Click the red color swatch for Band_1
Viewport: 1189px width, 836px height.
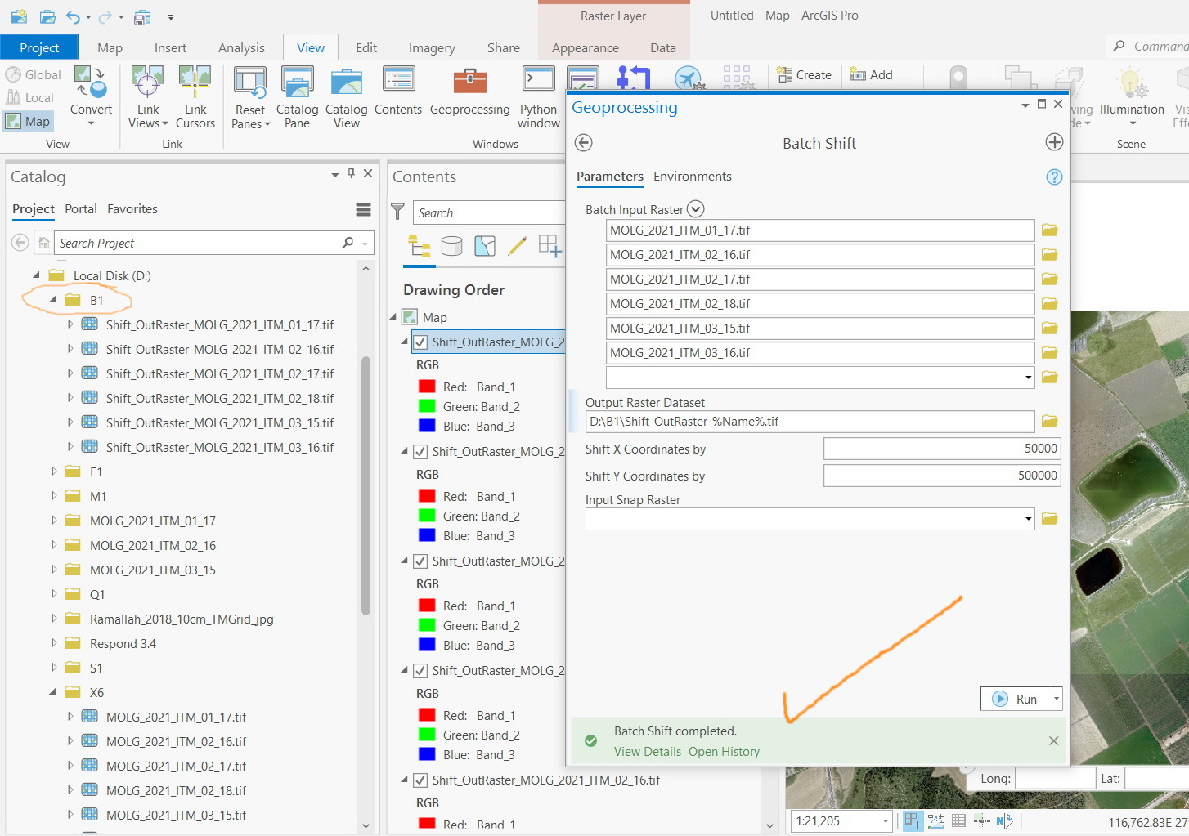point(427,386)
